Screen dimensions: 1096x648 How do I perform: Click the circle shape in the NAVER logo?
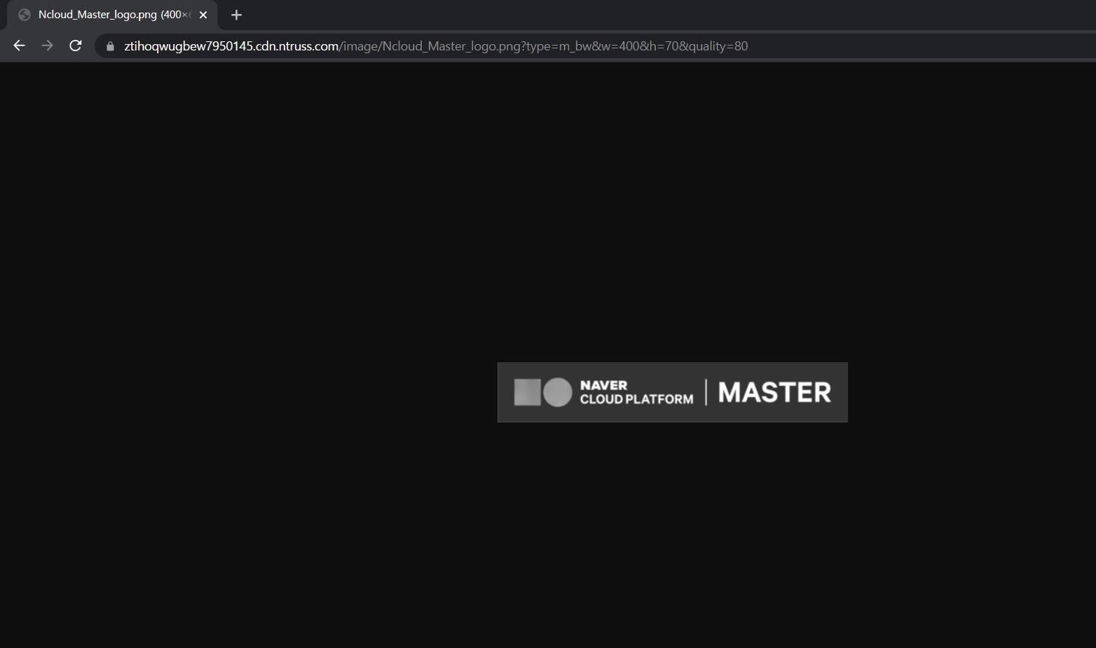coord(557,392)
